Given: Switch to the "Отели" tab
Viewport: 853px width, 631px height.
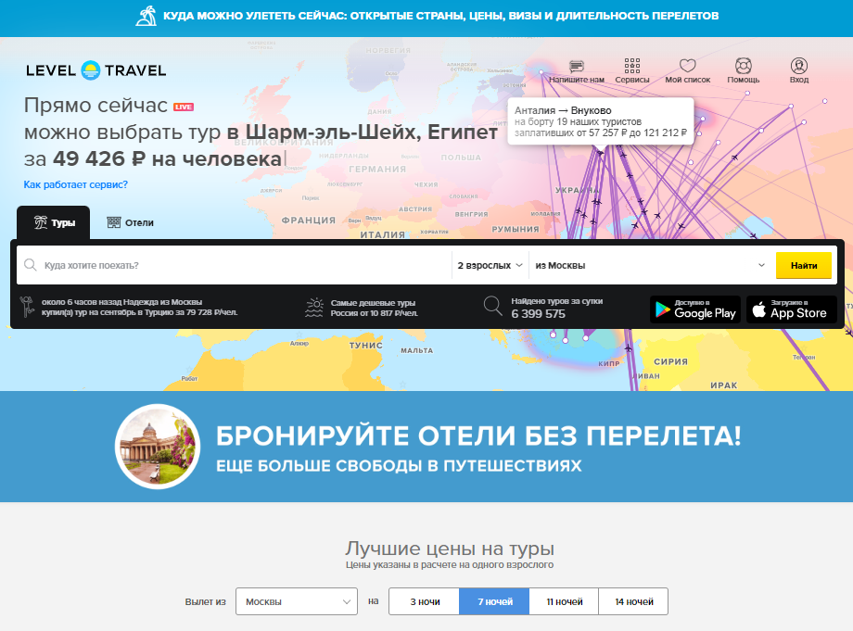Looking at the screenshot, I should [130, 223].
